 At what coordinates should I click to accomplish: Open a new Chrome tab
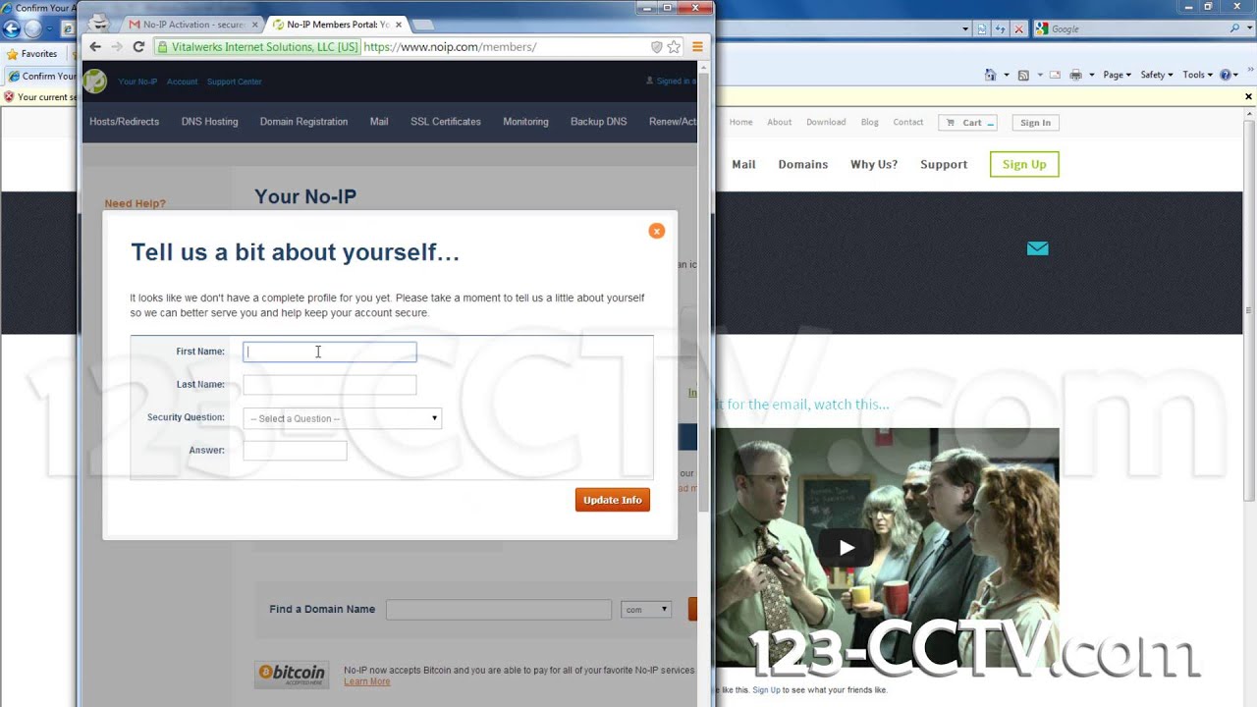coord(423,25)
